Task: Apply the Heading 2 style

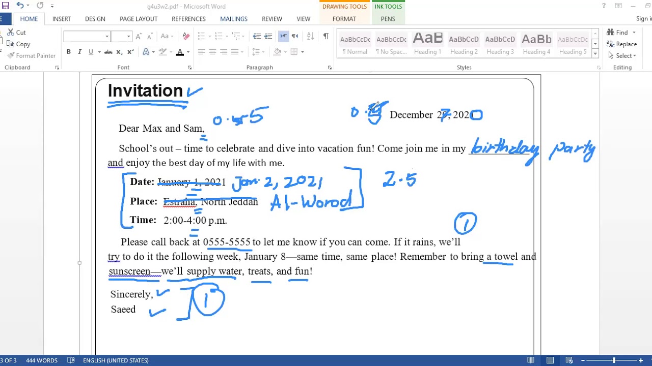Action: coord(464,44)
